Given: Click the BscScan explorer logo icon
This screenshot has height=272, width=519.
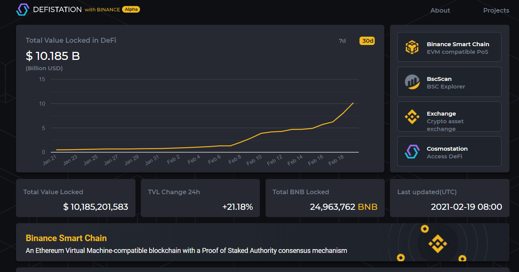Looking at the screenshot, I should tap(412, 82).
